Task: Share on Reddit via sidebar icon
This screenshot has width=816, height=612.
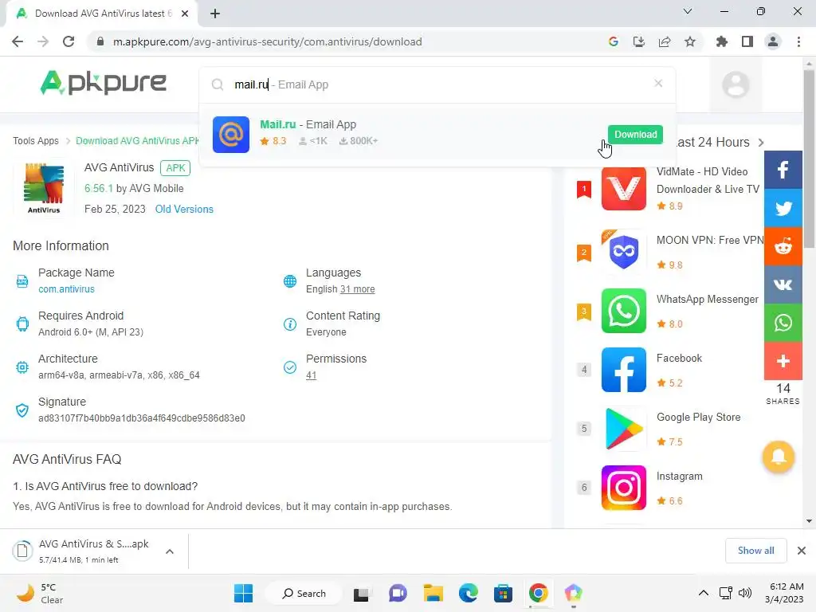Action: coord(783,246)
